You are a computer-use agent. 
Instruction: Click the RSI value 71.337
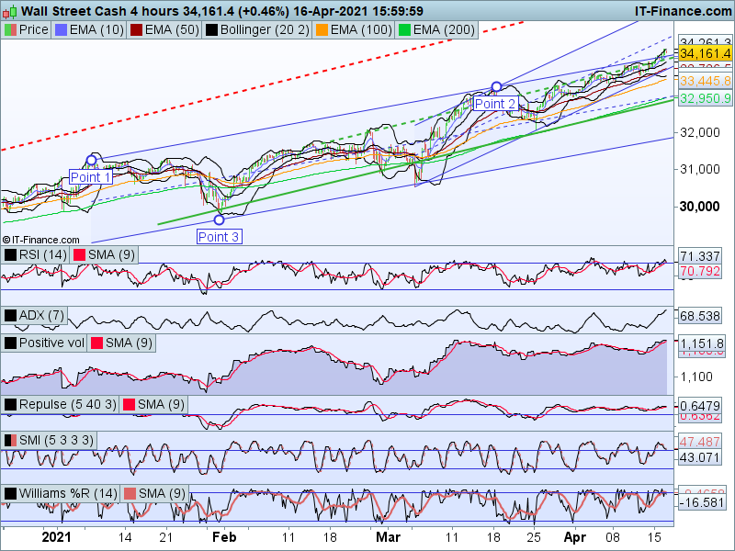point(700,256)
